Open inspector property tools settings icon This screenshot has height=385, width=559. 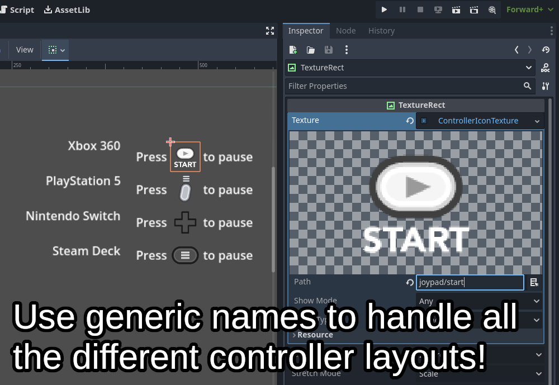click(546, 86)
